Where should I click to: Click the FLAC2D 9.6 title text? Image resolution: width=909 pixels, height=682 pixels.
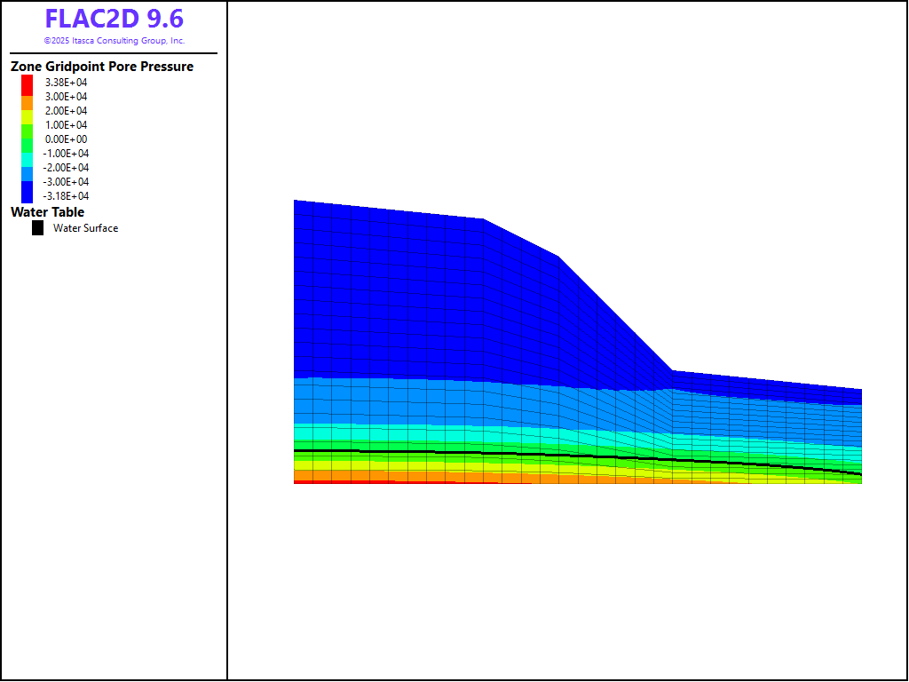[115, 19]
